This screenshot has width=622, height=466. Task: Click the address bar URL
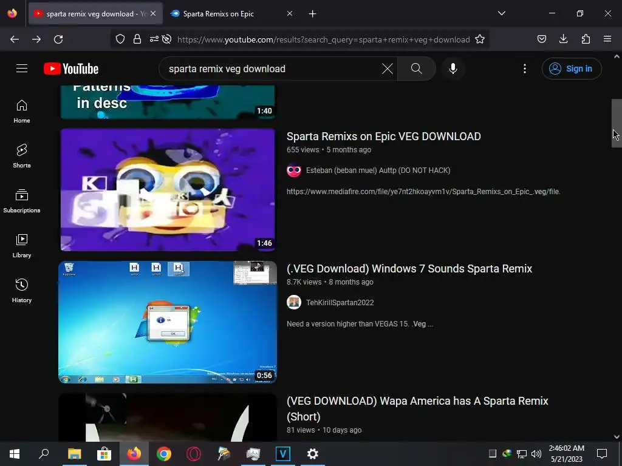pyautogui.click(x=323, y=39)
